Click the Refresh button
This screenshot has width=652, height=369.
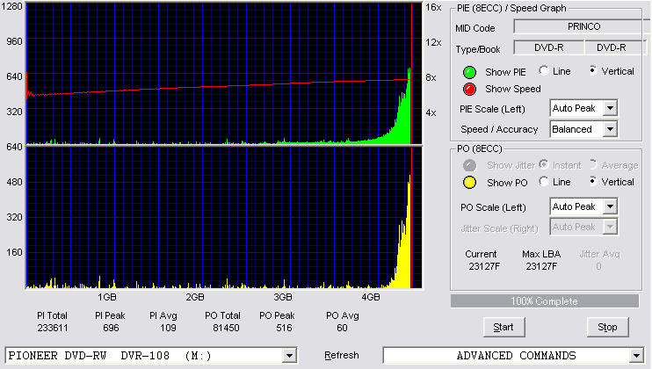pyautogui.click(x=342, y=355)
